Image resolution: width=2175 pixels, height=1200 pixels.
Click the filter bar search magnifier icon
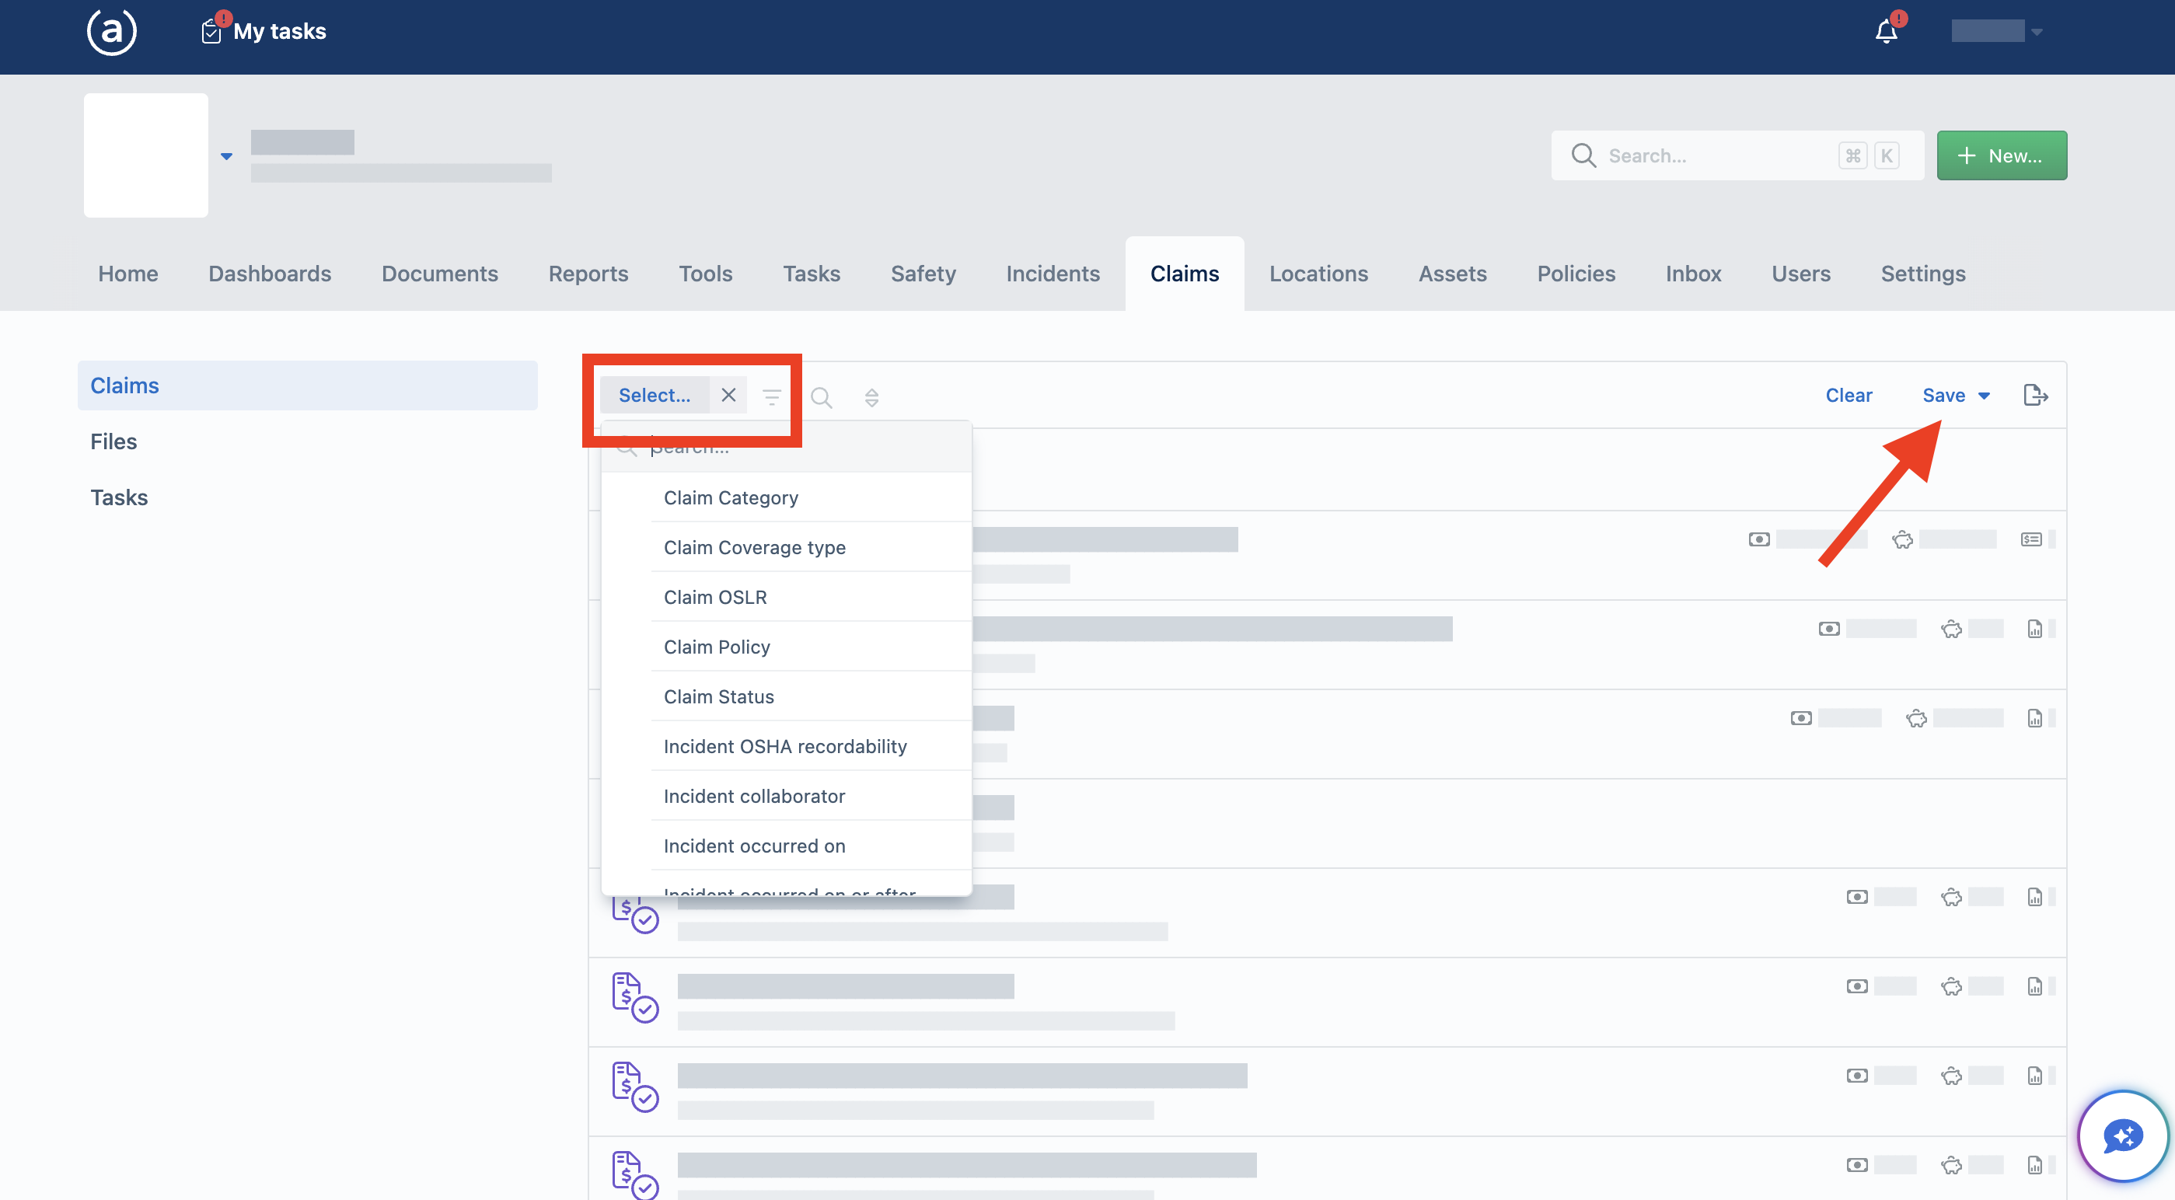point(821,396)
